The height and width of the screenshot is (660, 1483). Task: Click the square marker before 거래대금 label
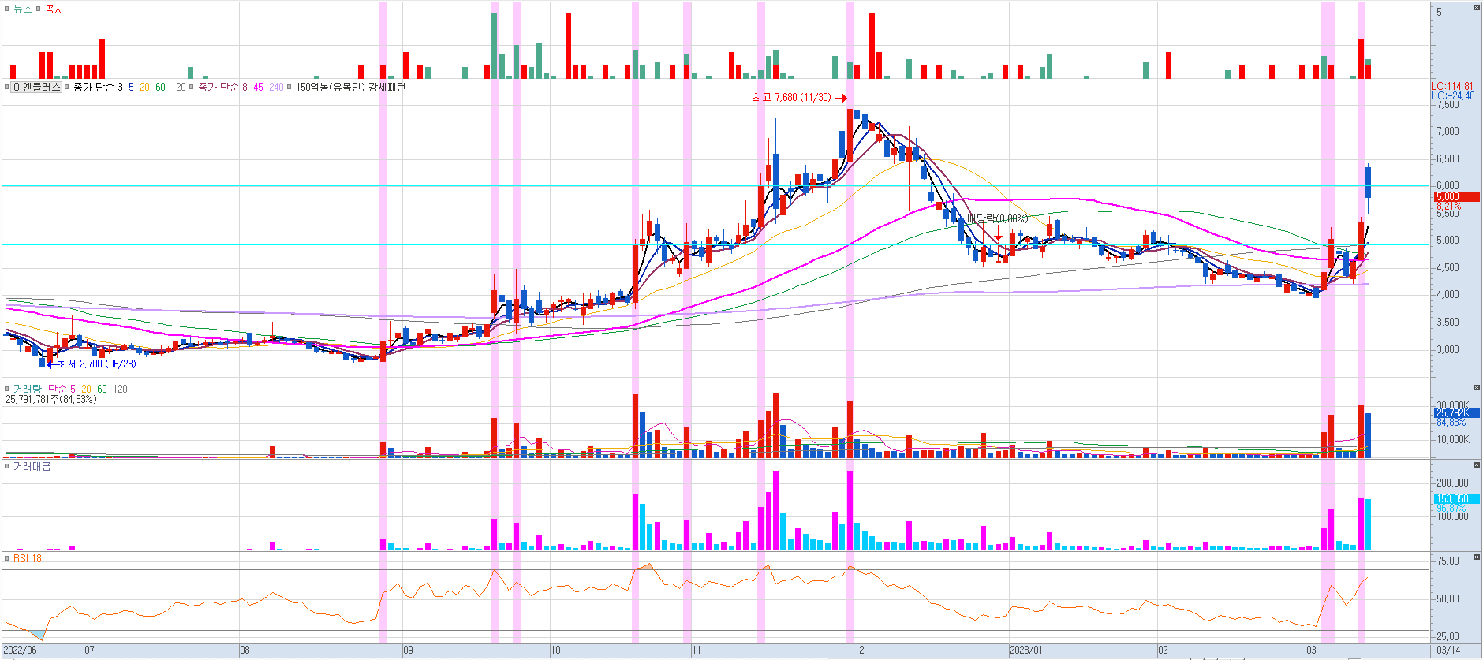(x=7, y=466)
